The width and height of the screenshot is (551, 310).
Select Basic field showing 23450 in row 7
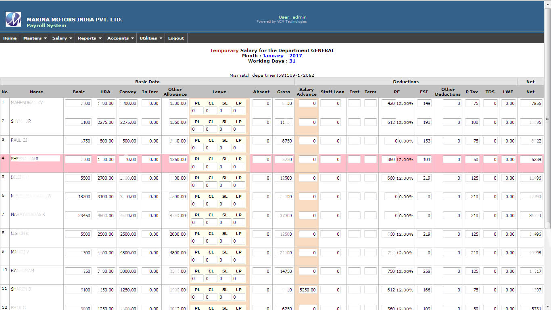pos(78,216)
